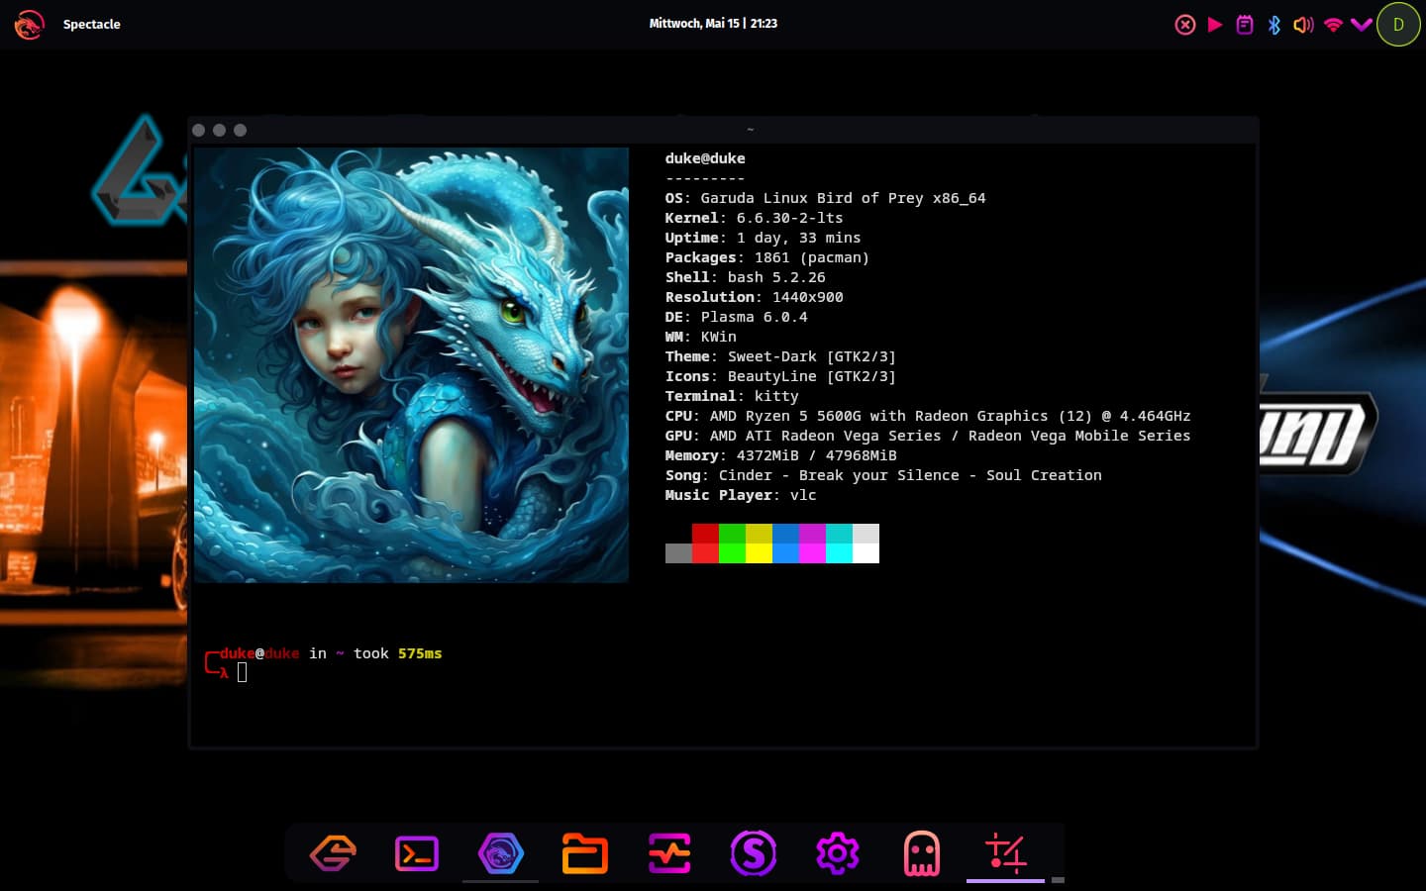This screenshot has height=891, width=1426.
Task: Click the WM: KWin line
Action: (701, 337)
